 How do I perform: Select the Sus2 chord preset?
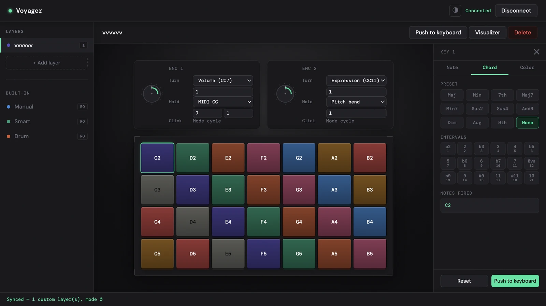[477, 109]
